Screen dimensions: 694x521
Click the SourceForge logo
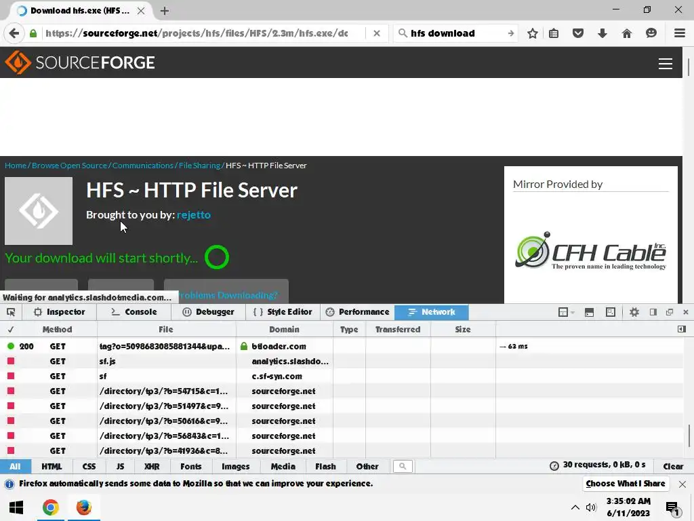80,62
